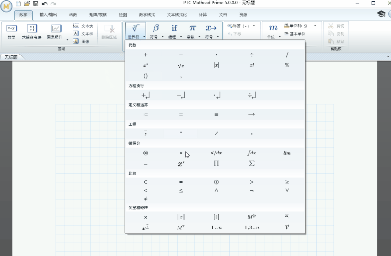This screenshot has height=256, width=391.
Task: Insert an image (图像)
Action: [x=81, y=41]
